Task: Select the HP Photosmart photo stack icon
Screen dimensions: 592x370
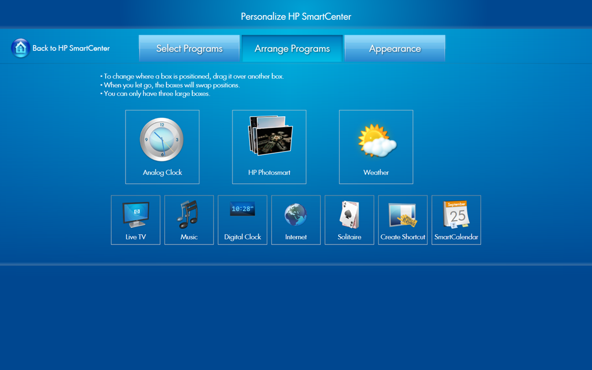Action: (x=270, y=135)
